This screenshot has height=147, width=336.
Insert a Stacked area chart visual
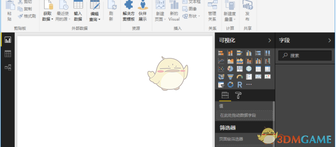(x=240, y=61)
